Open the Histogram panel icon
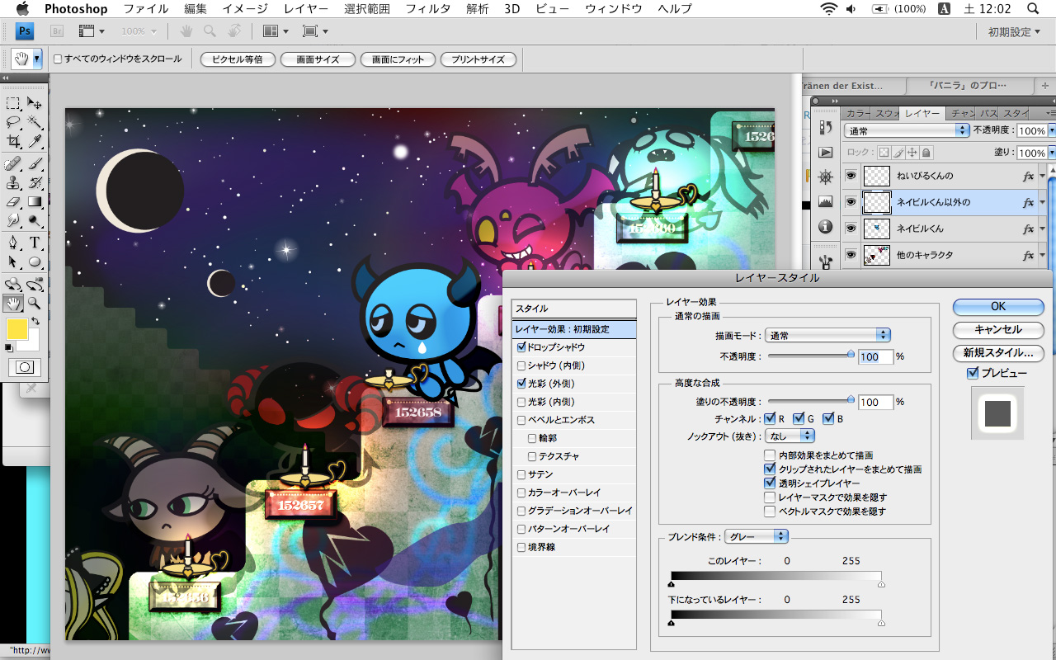This screenshot has width=1056, height=660. coord(825,202)
